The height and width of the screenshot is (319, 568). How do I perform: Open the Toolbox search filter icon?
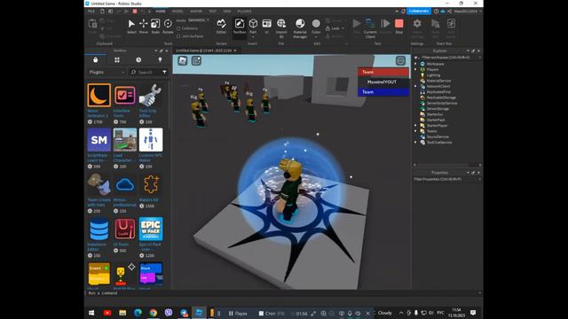pyautogui.click(x=165, y=73)
